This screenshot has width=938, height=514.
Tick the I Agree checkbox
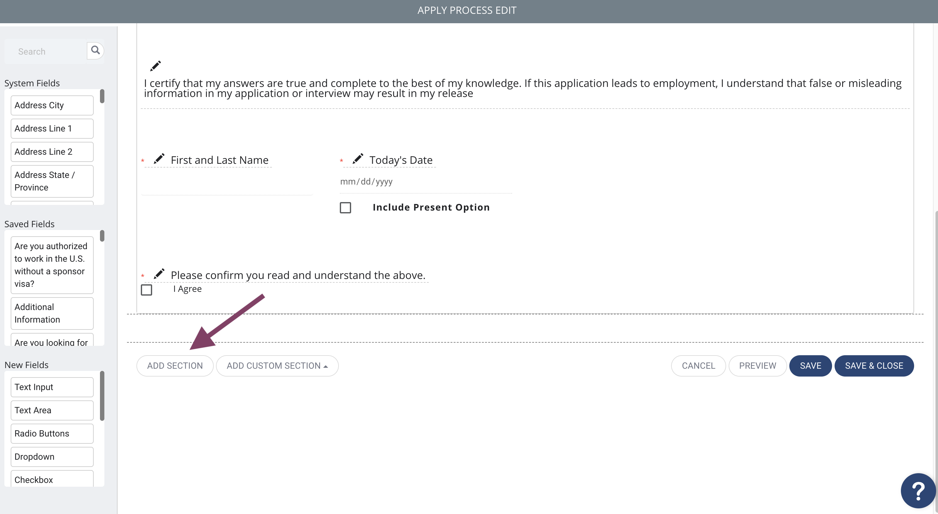click(146, 290)
